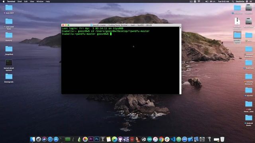Viewport: 255px width, 143px height.
Task: Open Slack from the Dock
Action: coord(167,139)
